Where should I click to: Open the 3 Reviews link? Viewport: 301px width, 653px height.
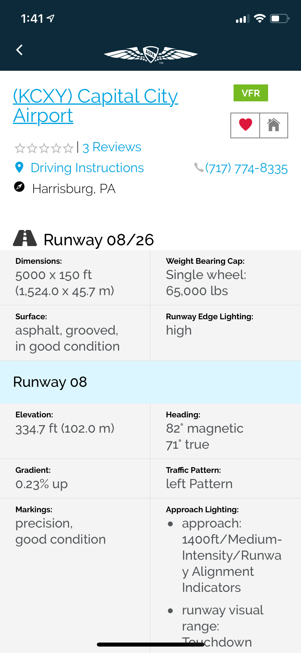112,147
